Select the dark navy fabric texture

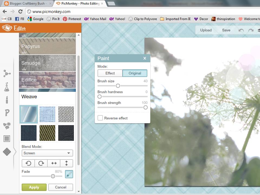(x=29, y=133)
